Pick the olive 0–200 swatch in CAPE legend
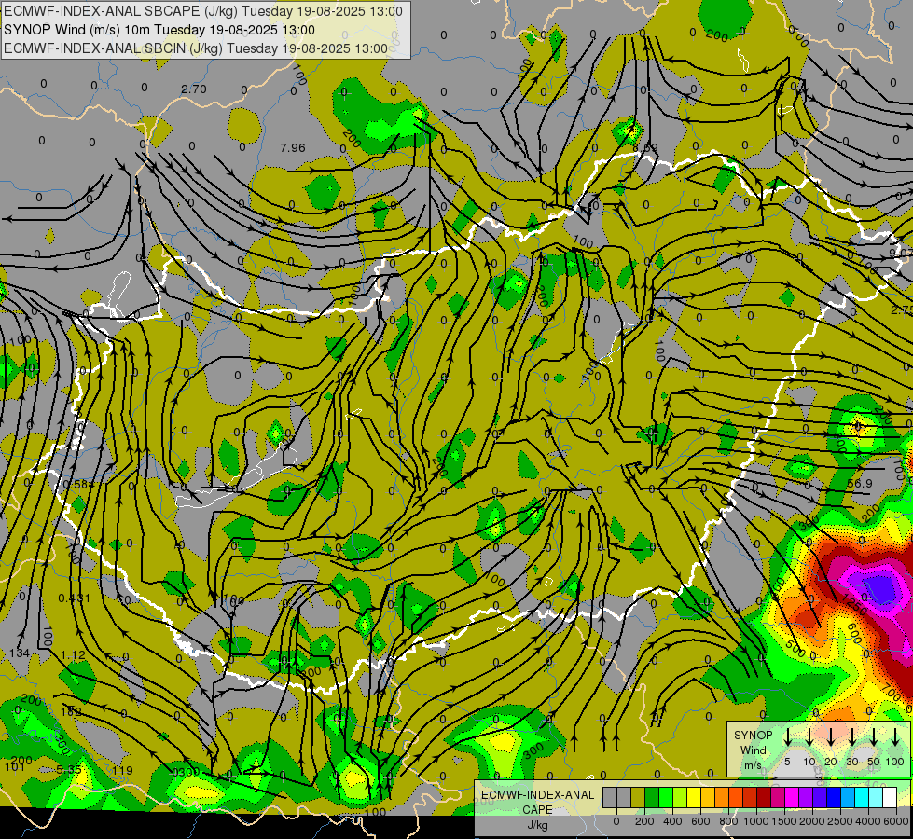 638,797
